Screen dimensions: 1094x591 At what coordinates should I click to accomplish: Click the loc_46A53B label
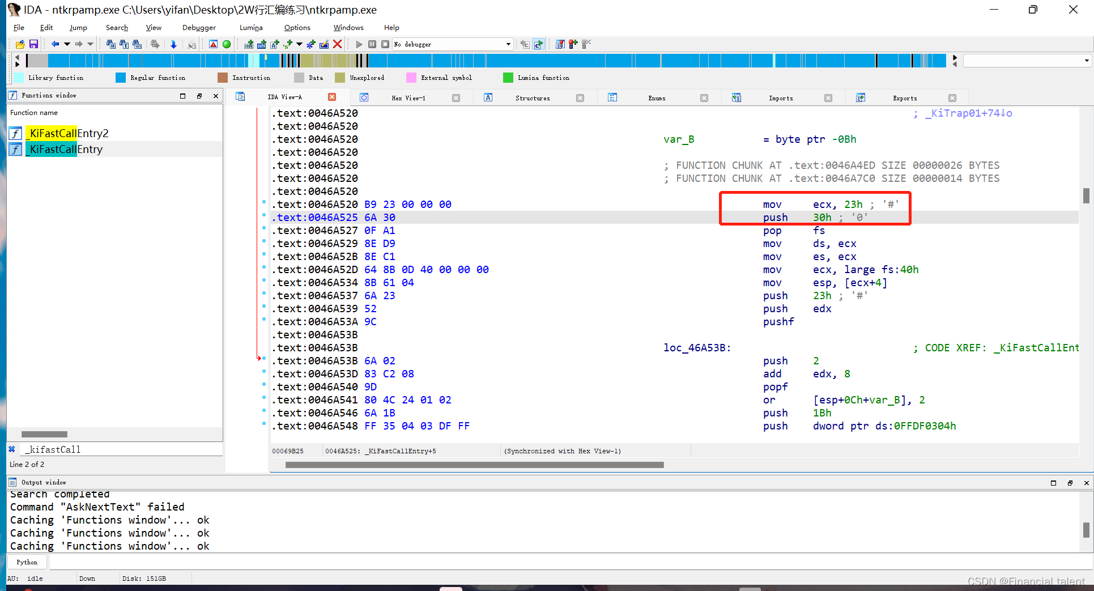(697, 348)
